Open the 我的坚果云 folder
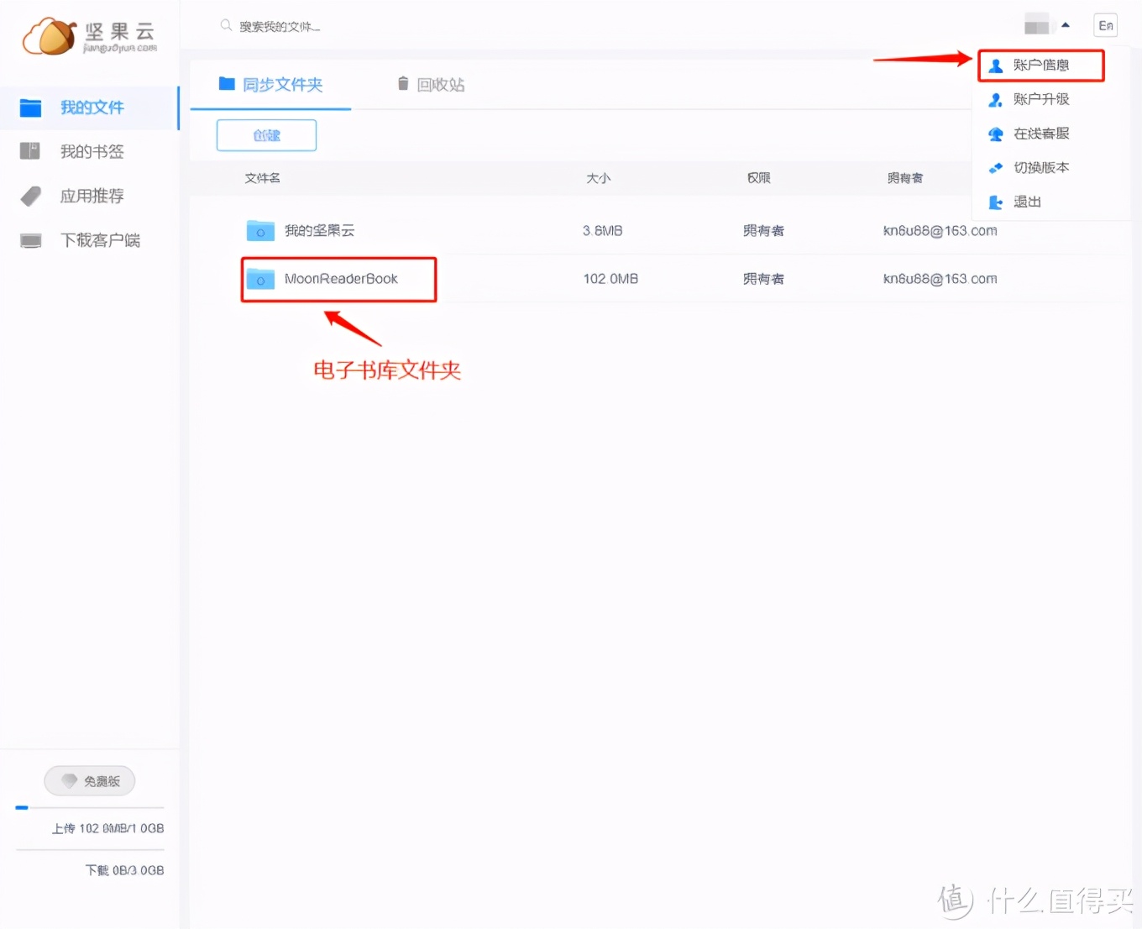The height and width of the screenshot is (929, 1142). click(x=320, y=230)
